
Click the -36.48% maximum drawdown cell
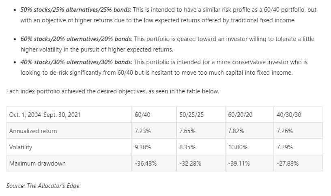tap(146, 164)
